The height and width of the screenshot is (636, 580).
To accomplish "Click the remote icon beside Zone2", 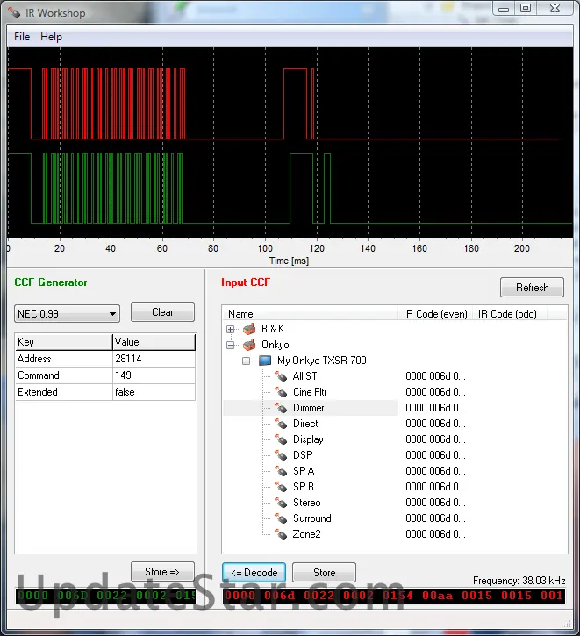I will tap(282, 534).
